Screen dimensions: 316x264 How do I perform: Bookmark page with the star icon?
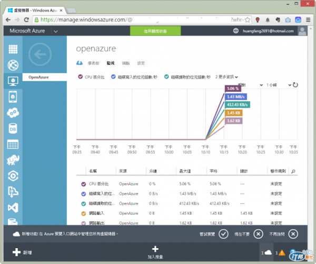[x=248, y=20]
